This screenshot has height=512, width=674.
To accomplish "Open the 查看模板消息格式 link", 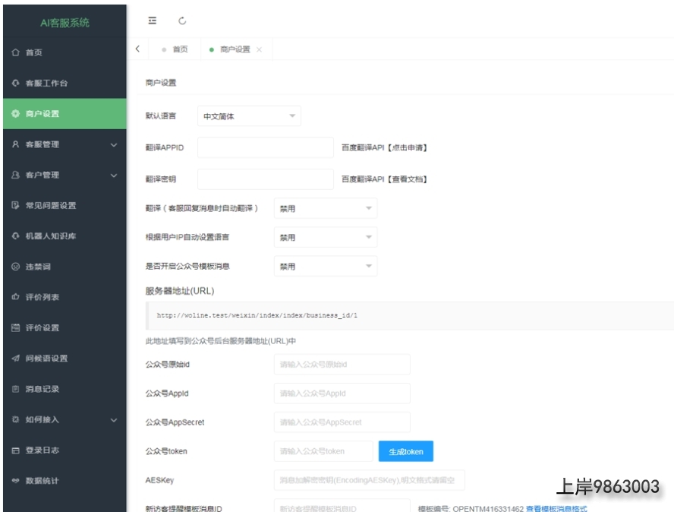I will pos(556,508).
